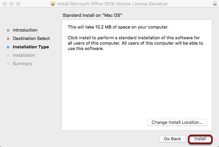Click the paragraph starting "Click Install to perform"

click(135, 43)
